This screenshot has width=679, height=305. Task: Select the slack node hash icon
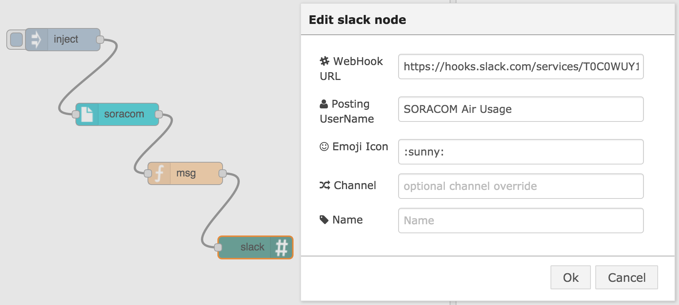tap(282, 247)
